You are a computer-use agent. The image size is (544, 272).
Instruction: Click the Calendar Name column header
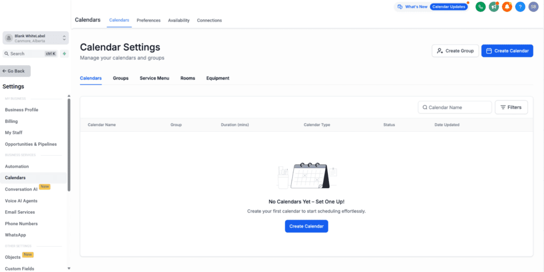click(101, 125)
